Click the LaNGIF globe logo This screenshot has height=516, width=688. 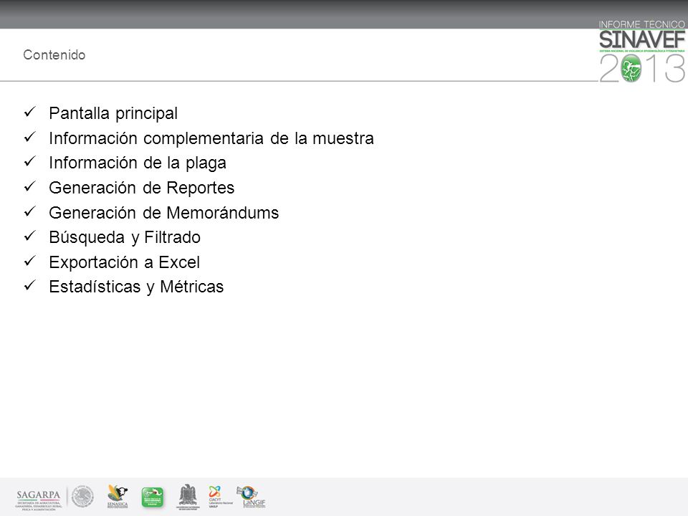pyautogui.click(x=252, y=497)
